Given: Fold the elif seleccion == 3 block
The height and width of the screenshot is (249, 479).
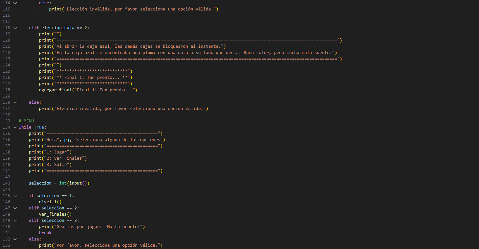Looking at the screenshot, I should click(15, 221).
